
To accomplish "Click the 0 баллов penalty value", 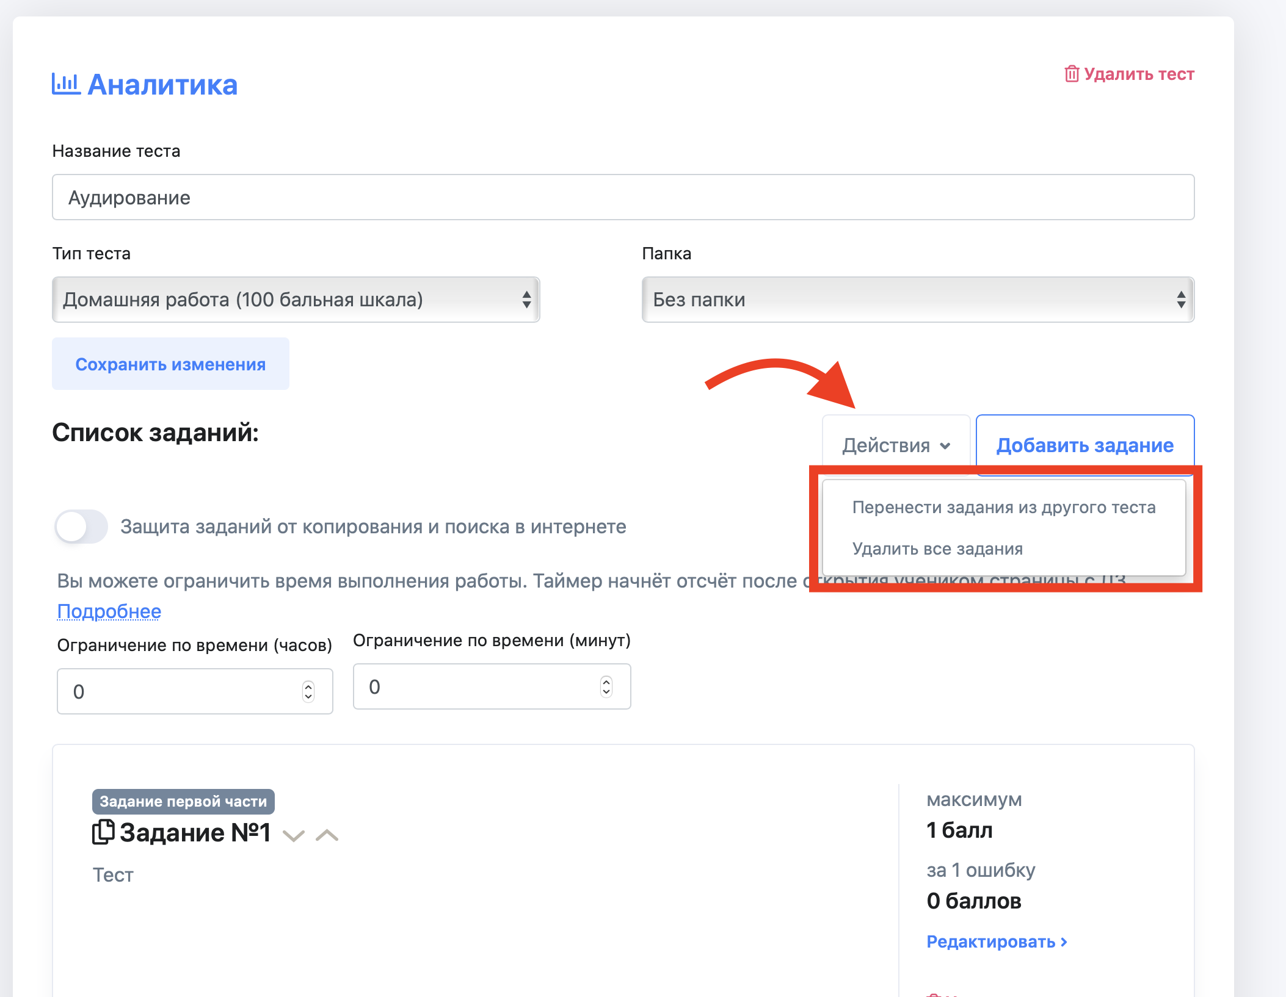I will click(974, 901).
